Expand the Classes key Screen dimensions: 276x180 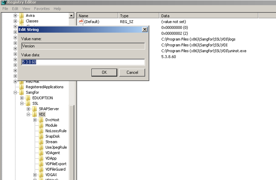[x=15, y=21]
